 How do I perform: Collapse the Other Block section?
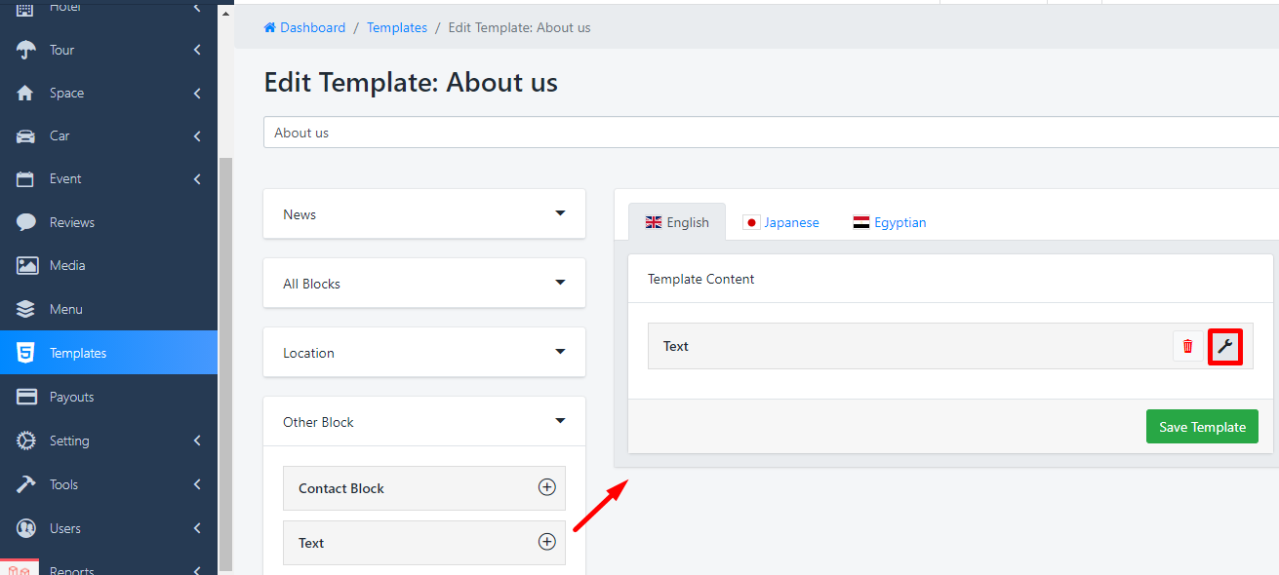[560, 421]
